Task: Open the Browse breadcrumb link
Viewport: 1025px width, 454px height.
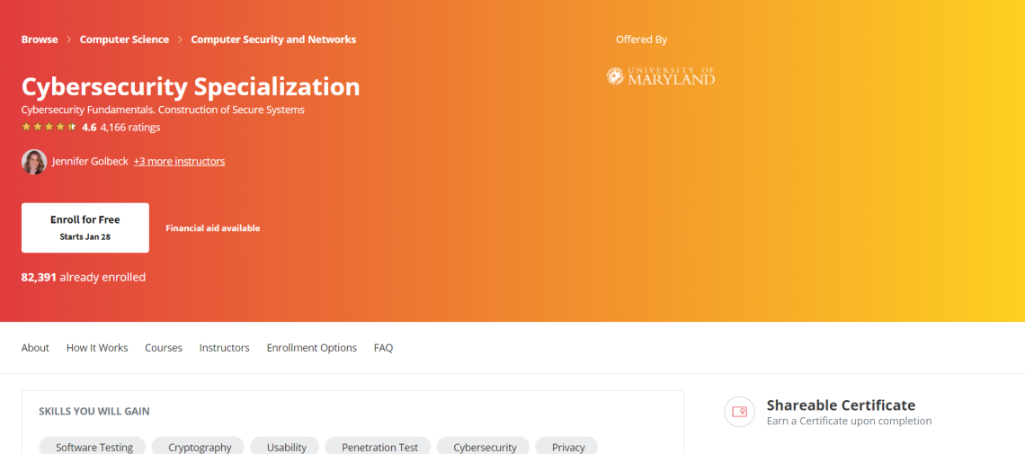Action: click(40, 40)
